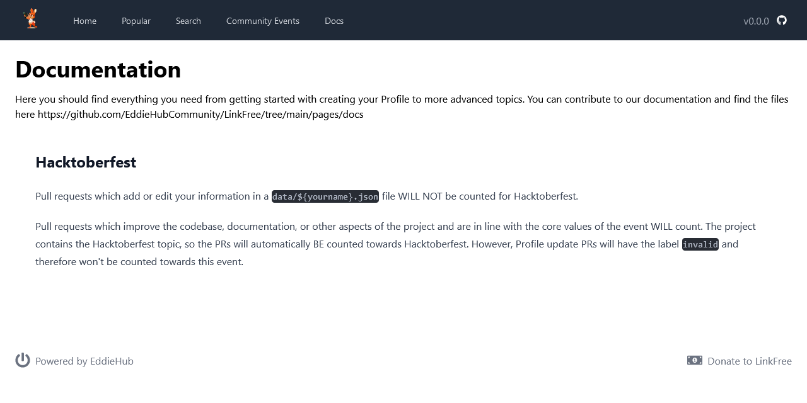Click the v0.0.0 version label
807x403 pixels.
(756, 21)
